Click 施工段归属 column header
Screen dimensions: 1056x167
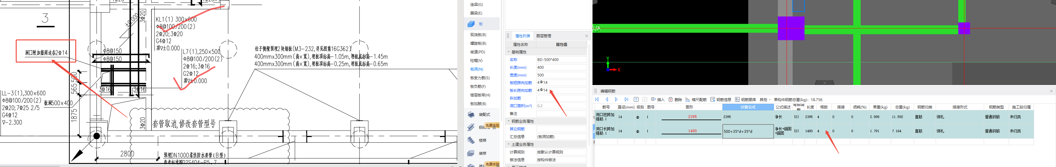1021,107
